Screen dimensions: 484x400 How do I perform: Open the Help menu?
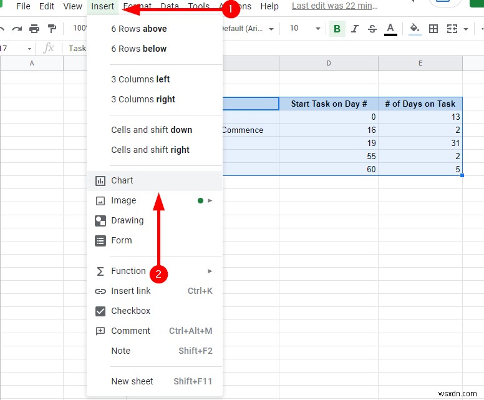point(269,6)
